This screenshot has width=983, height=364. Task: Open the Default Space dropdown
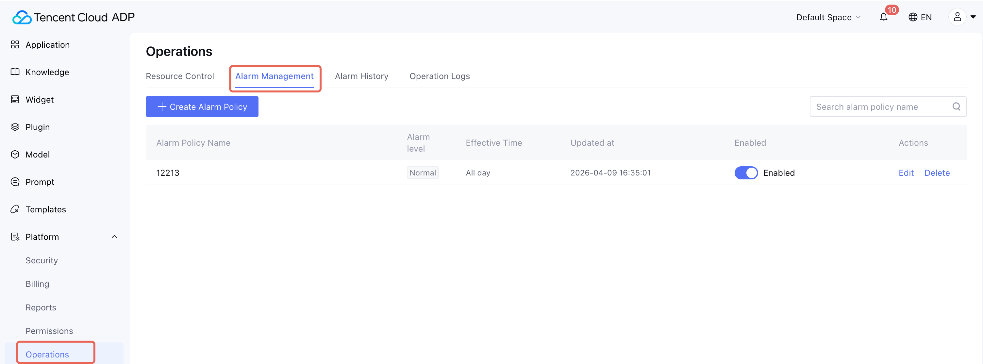pos(828,17)
